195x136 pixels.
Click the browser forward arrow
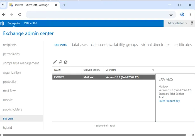coord(12,14)
